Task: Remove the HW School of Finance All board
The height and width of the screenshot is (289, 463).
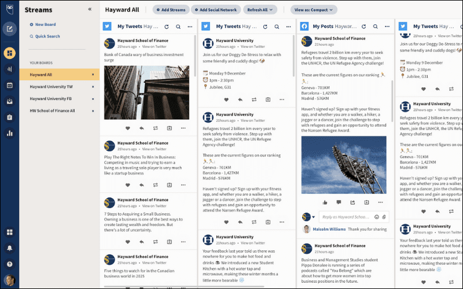Action: 93,111
